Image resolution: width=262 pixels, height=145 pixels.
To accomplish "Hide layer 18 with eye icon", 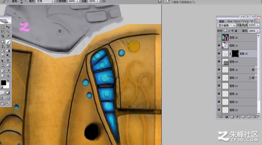I will [219, 94].
